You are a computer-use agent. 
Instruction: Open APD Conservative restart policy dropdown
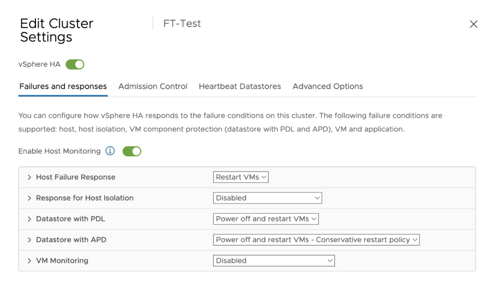[x=316, y=240]
